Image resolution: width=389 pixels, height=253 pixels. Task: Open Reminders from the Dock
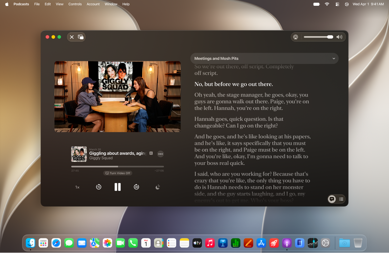pyautogui.click(x=171, y=243)
